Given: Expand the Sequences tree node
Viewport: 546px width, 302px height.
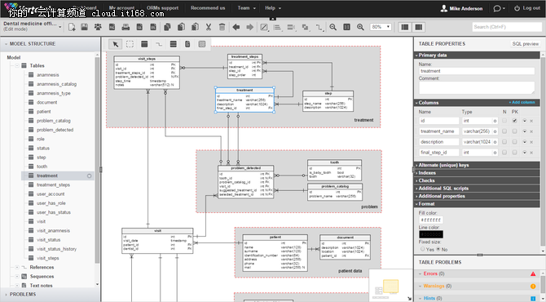Looking at the screenshot, I should [17, 276].
